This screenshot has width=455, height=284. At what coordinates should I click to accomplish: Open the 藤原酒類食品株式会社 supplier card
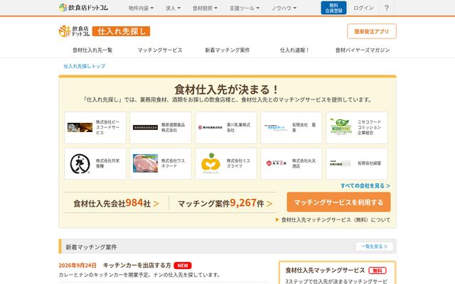tap(161, 128)
